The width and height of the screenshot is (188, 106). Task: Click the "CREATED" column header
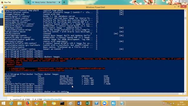click(x=85, y=76)
